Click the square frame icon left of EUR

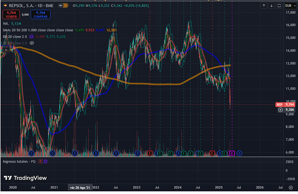[x=279, y=6]
